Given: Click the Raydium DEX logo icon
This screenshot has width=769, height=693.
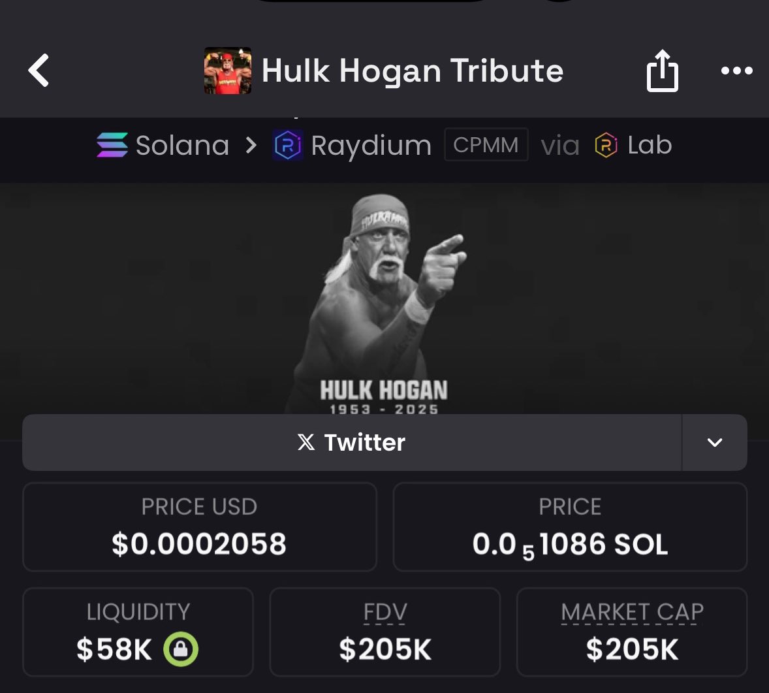Looking at the screenshot, I should coord(288,145).
